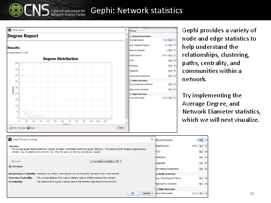Open Avg. Weighted Degree report icon
Image resolution: width=271 pixels, height=203 pixels.
(x=175, y=45)
